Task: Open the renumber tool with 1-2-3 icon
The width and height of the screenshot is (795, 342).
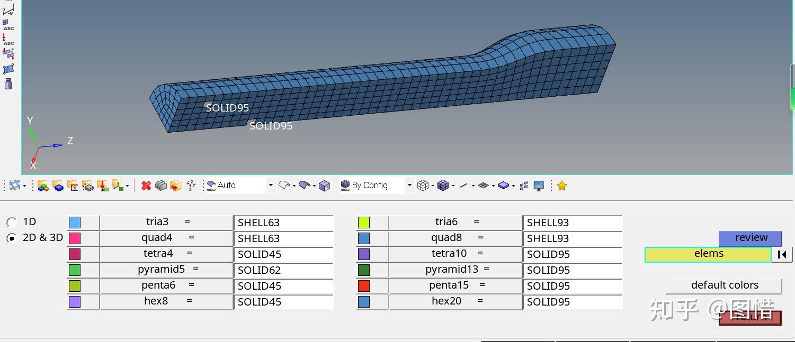Action: (191, 185)
